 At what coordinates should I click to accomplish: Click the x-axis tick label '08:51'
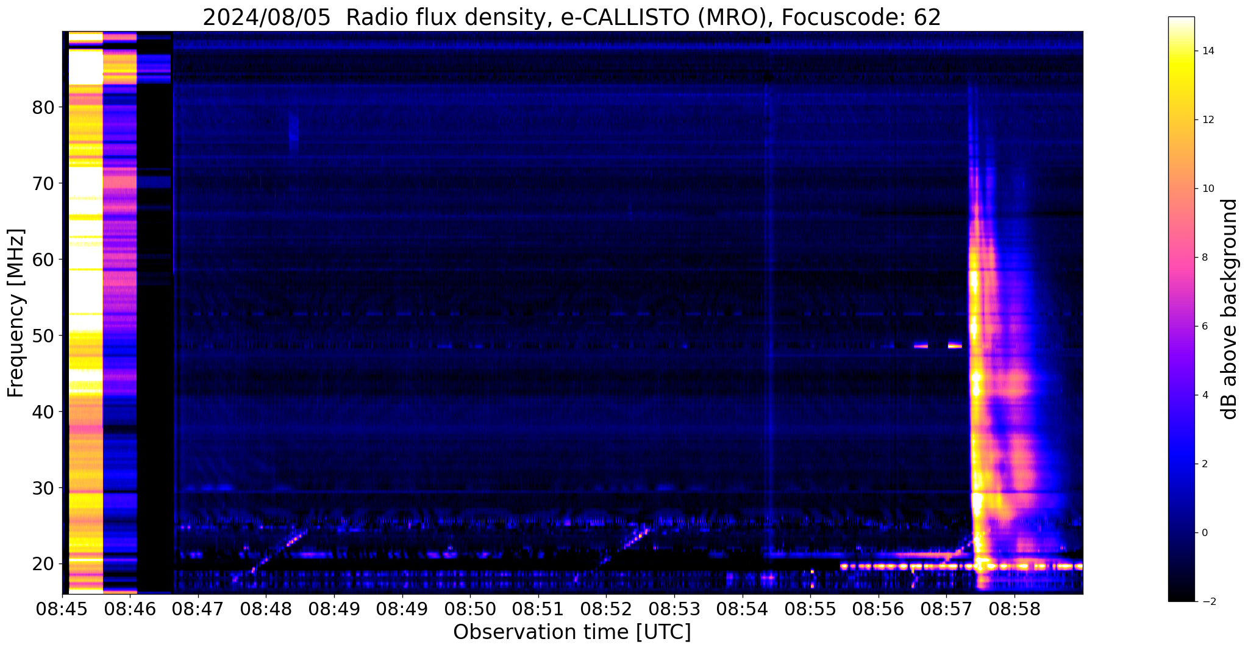coord(538,609)
